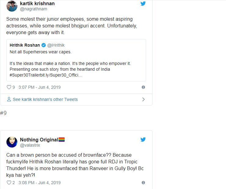The width and height of the screenshot is (226, 189).
Task: Visit @nagrathnam handle
Action: pyautogui.click(x=33, y=9)
